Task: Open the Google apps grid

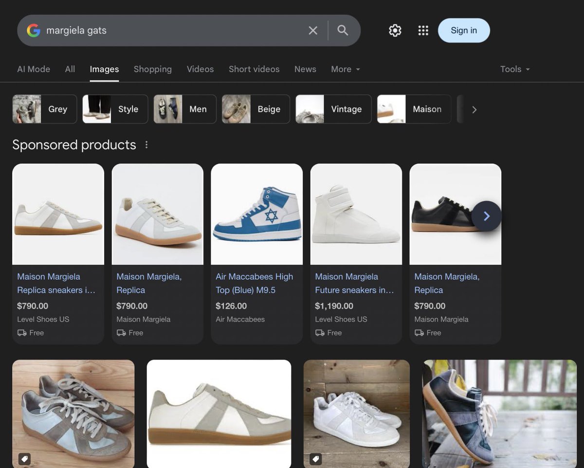Action: [423, 31]
